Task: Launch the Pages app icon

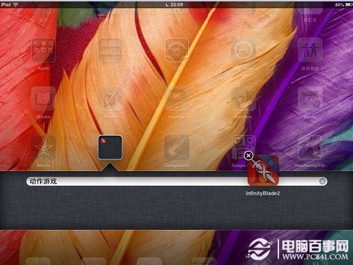Action: point(110,99)
